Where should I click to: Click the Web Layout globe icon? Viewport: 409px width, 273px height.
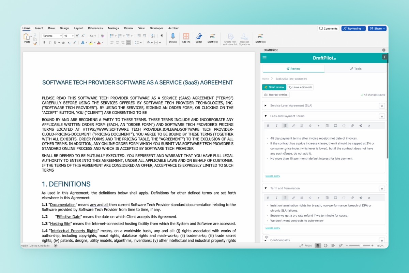(x=325, y=246)
